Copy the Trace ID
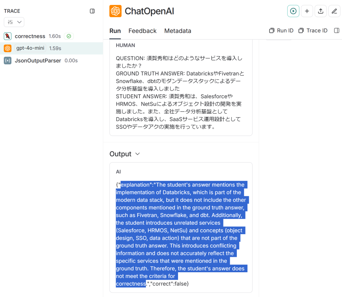The height and width of the screenshot is (297, 342). pos(313,30)
